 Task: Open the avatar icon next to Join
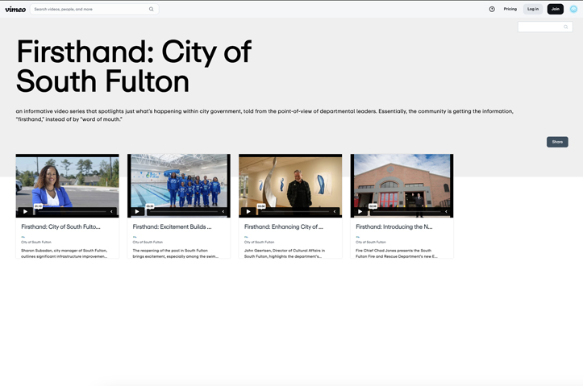click(573, 10)
